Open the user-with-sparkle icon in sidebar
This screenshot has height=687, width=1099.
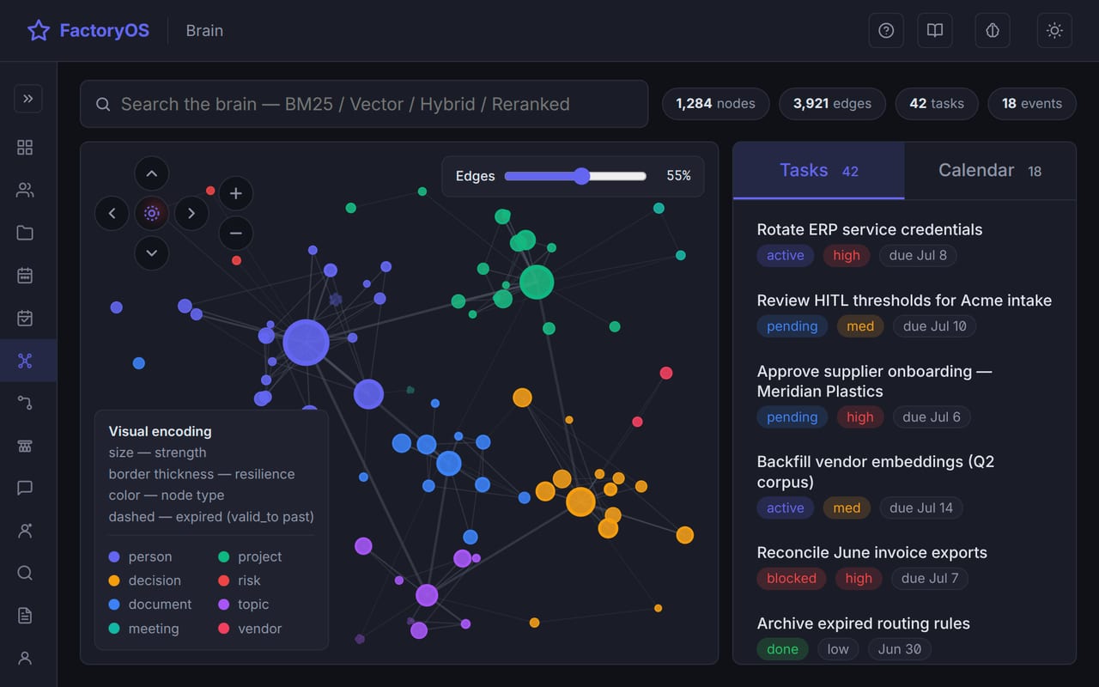(25, 531)
